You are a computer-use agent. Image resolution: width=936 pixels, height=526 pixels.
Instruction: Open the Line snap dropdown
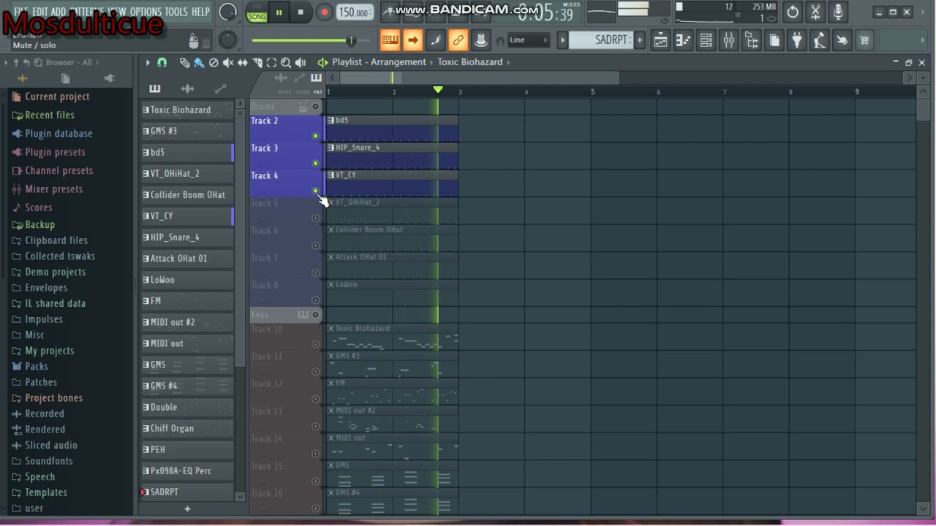pyautogui.click(x=528, y=40)
